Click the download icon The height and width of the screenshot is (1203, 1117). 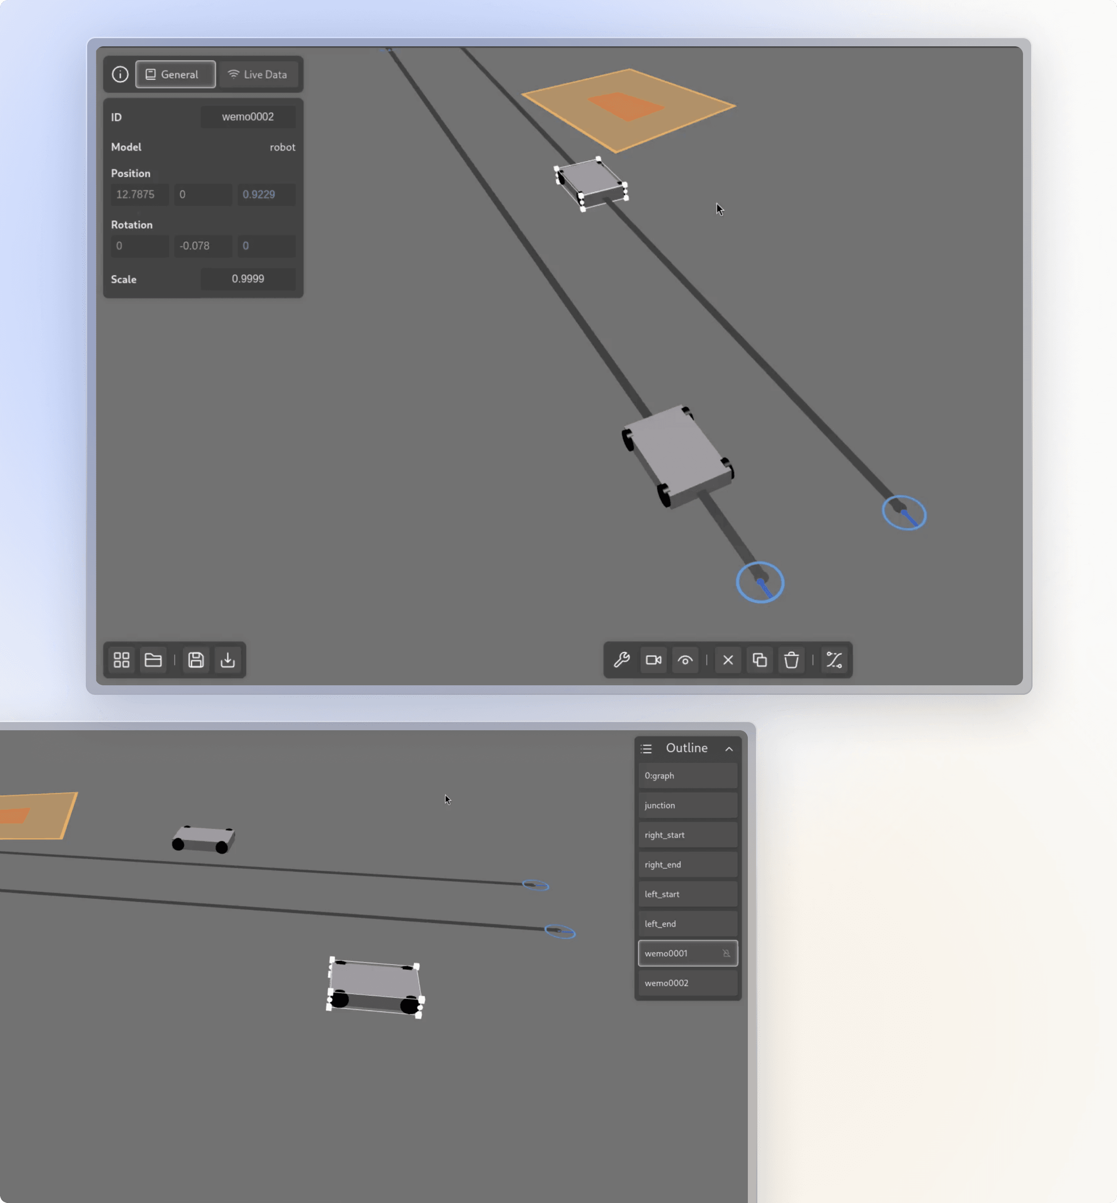pos(228,659)
